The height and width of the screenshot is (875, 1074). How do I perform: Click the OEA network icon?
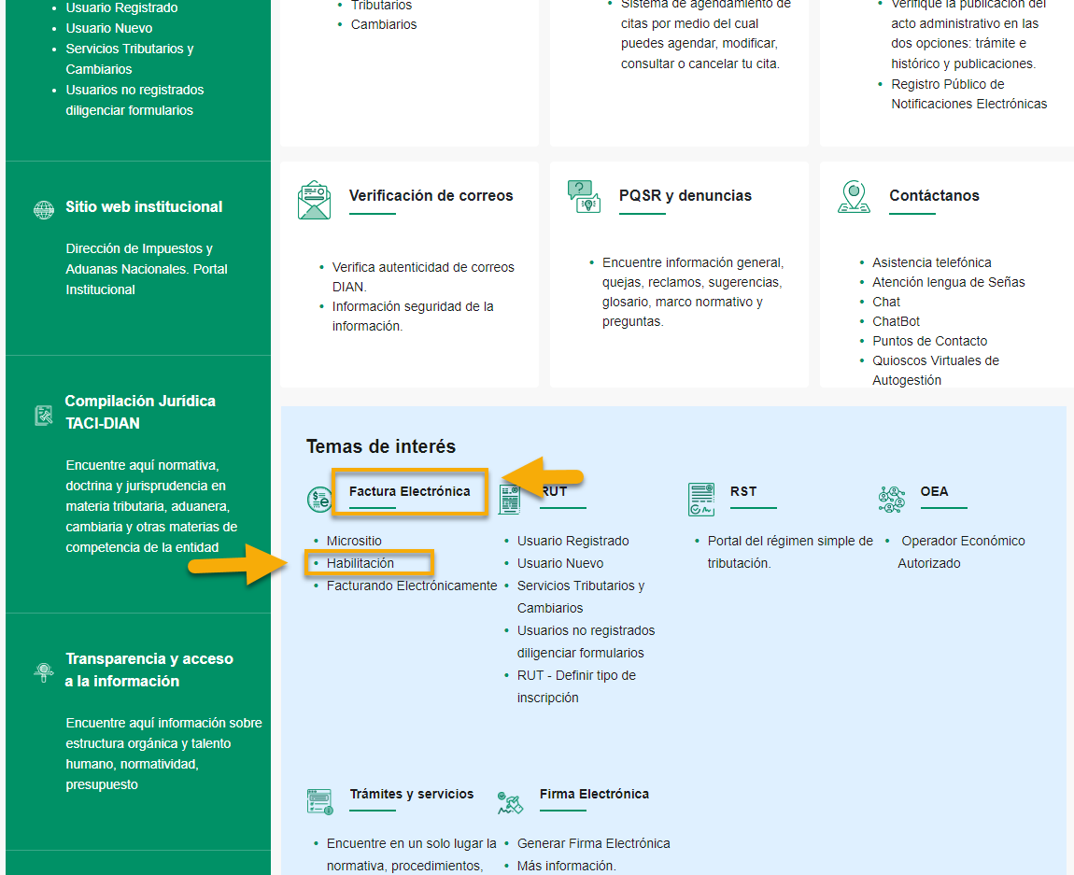coord(891,499)
